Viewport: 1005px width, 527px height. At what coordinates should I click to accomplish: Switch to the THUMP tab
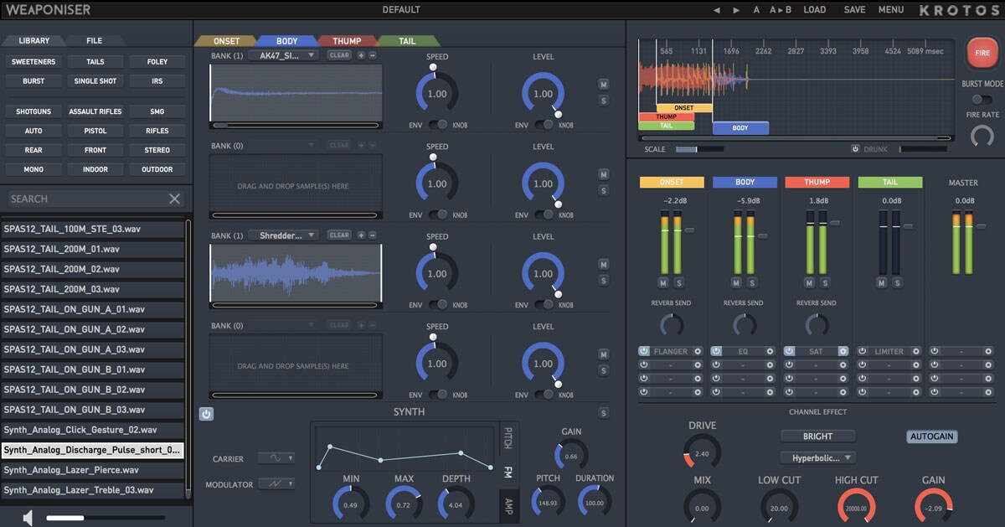347,41
